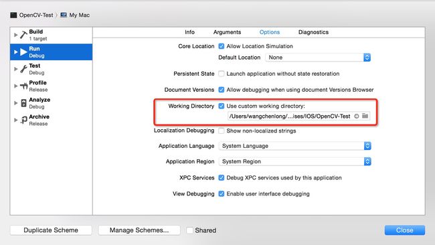Screen dimensions: 435x245
Task: Click the Run play icon
Action: click(23, 52)
